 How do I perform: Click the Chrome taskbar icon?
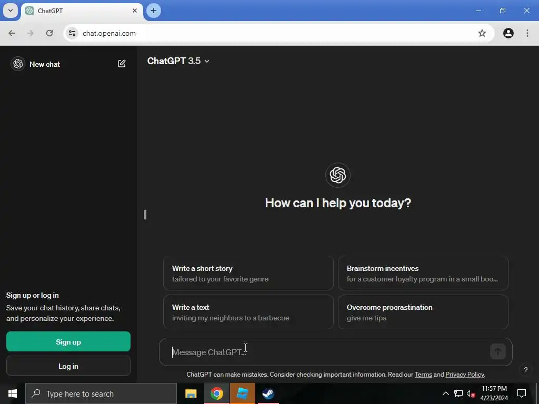(x=217, y=393)
